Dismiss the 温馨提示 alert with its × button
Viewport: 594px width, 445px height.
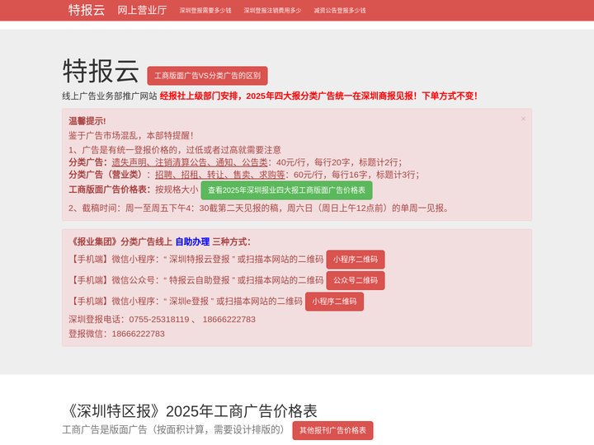(x=523, y=119)
